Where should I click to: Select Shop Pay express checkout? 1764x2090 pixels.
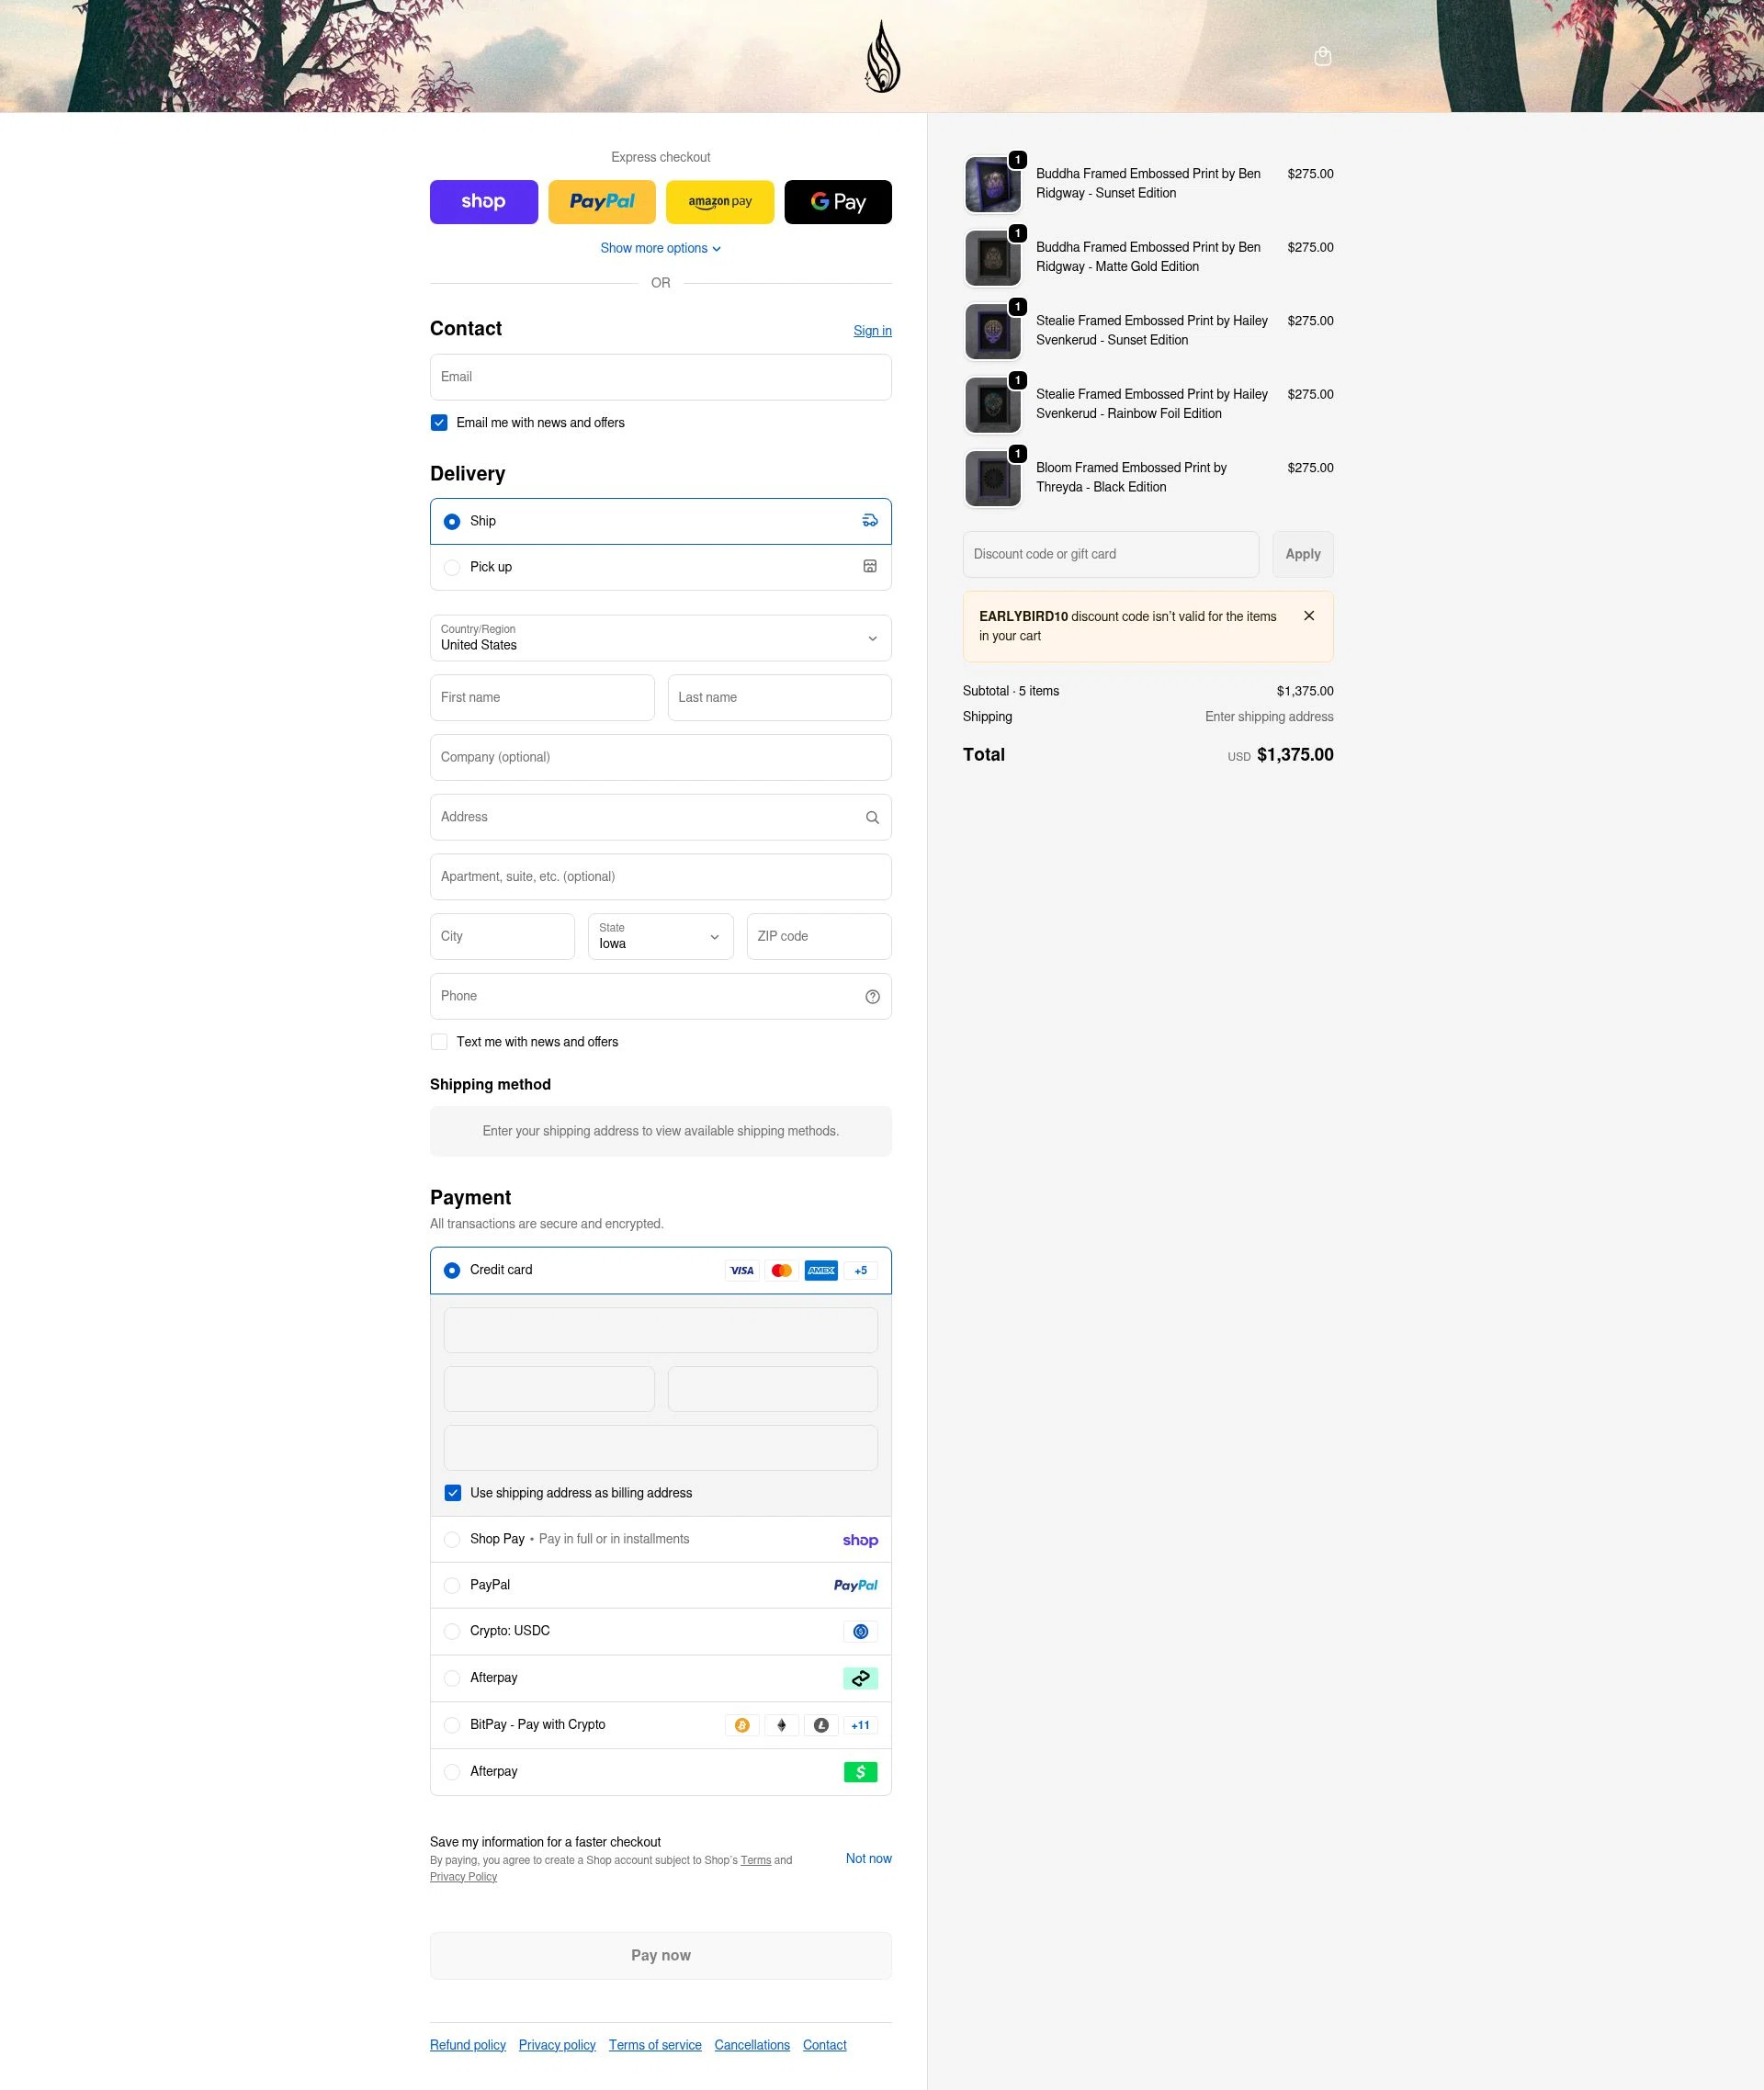[x=483, y=201]
